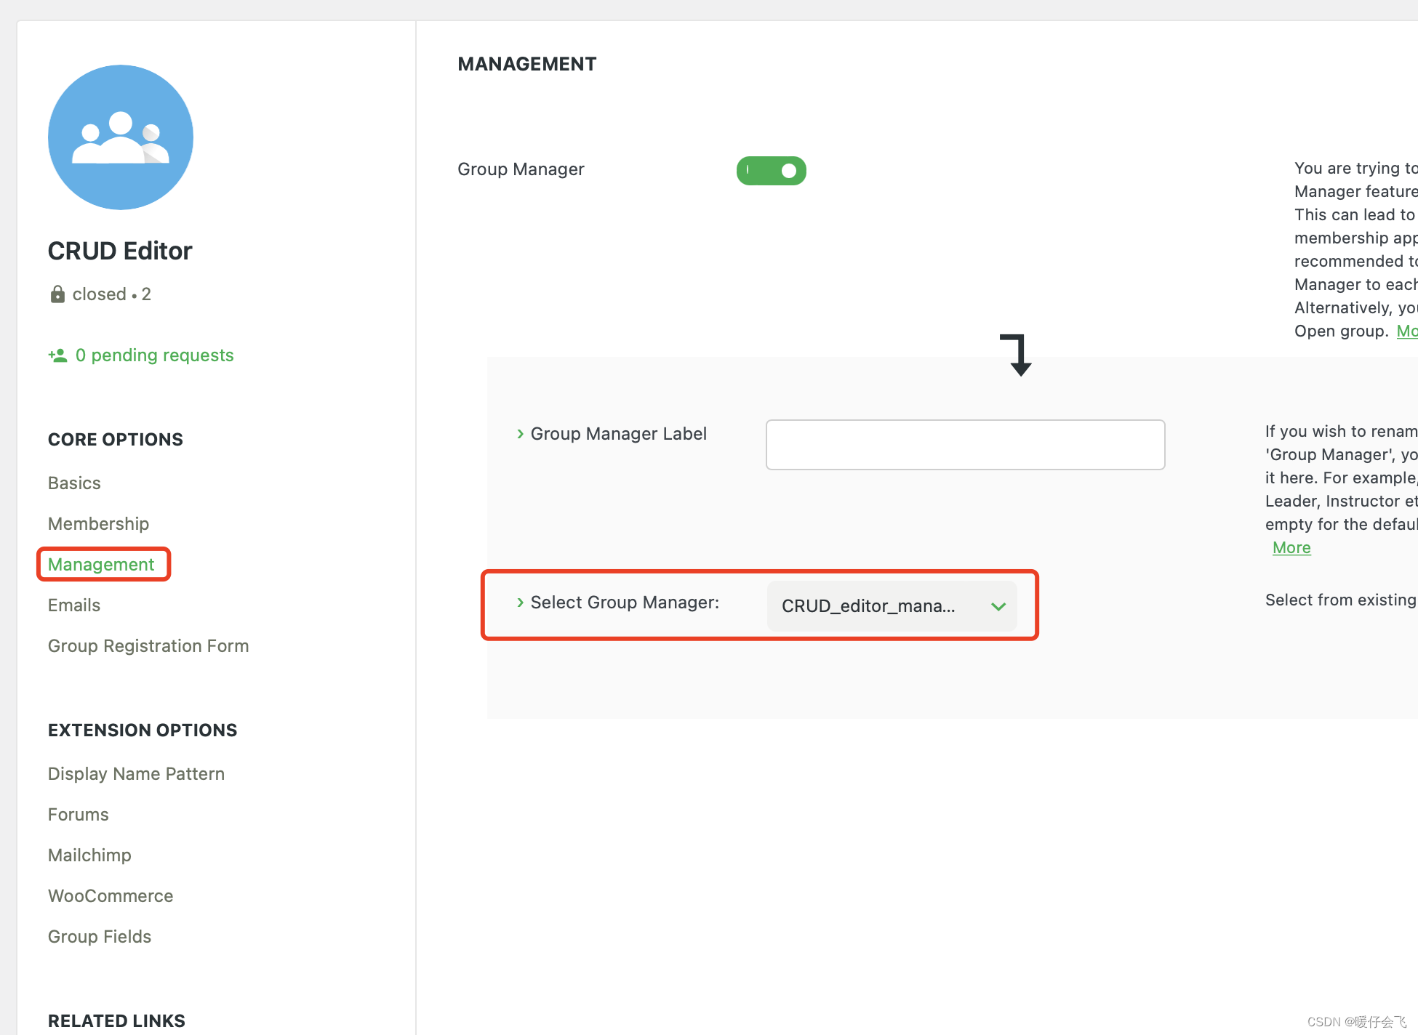Open the Mailchimp extension options
This screenshot has height=1035, width=1418.
89,855
